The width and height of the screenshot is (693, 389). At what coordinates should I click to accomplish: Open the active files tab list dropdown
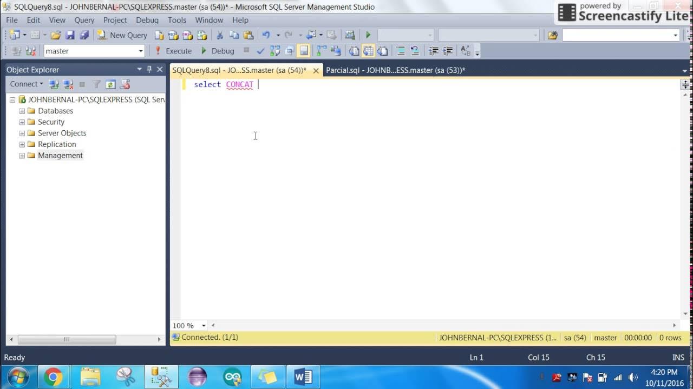tap(685, 71)
